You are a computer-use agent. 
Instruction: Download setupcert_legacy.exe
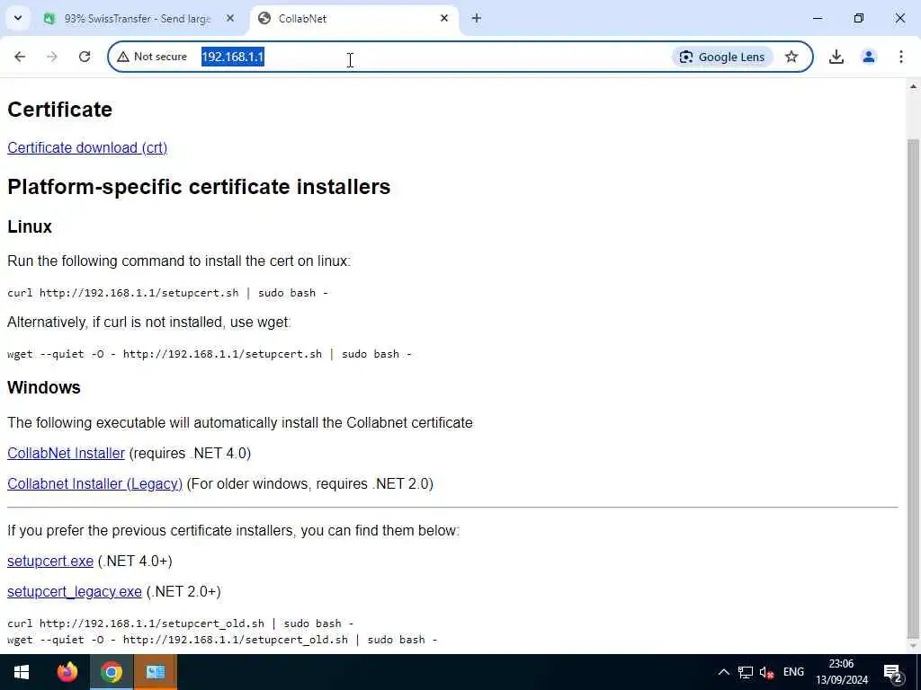tap(75, 592)
